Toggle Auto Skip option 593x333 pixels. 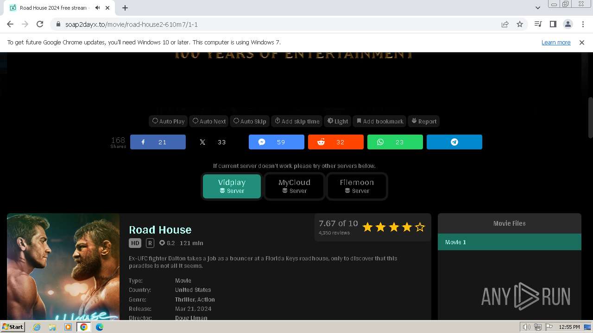[x=250, y=121]
